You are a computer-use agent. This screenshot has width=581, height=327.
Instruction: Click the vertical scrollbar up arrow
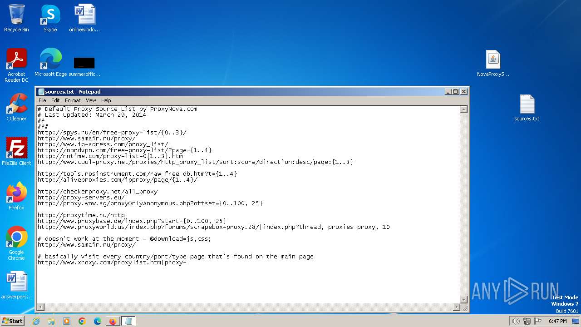click(464, 109)
